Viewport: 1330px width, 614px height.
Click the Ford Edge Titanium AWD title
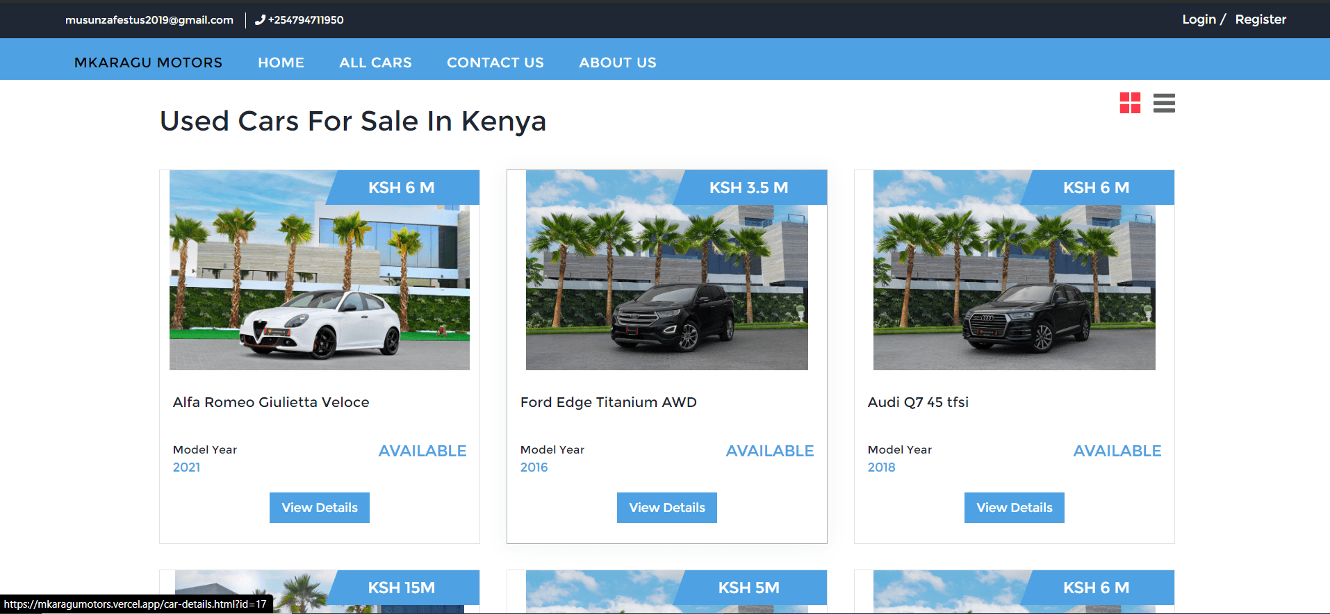coord(609,402)
